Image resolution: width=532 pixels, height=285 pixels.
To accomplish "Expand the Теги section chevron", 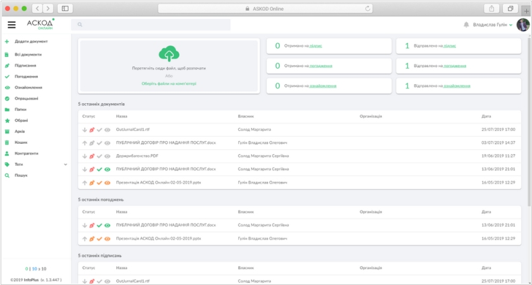I will tap(65, 164).
